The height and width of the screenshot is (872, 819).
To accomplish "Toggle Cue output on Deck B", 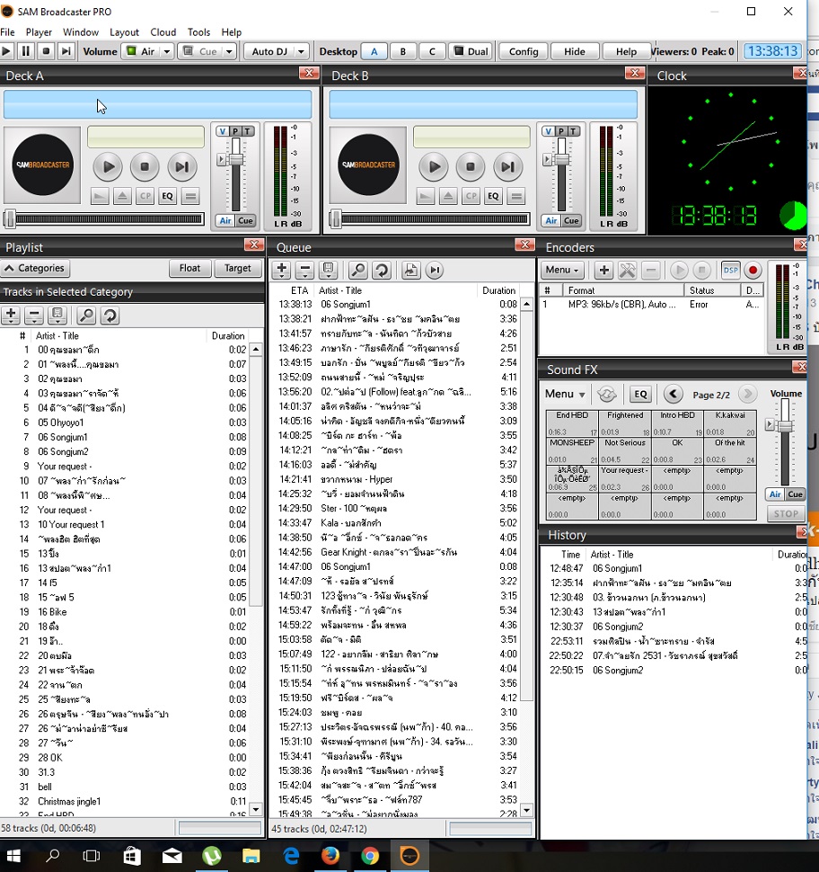I will (x=570, y=221).
